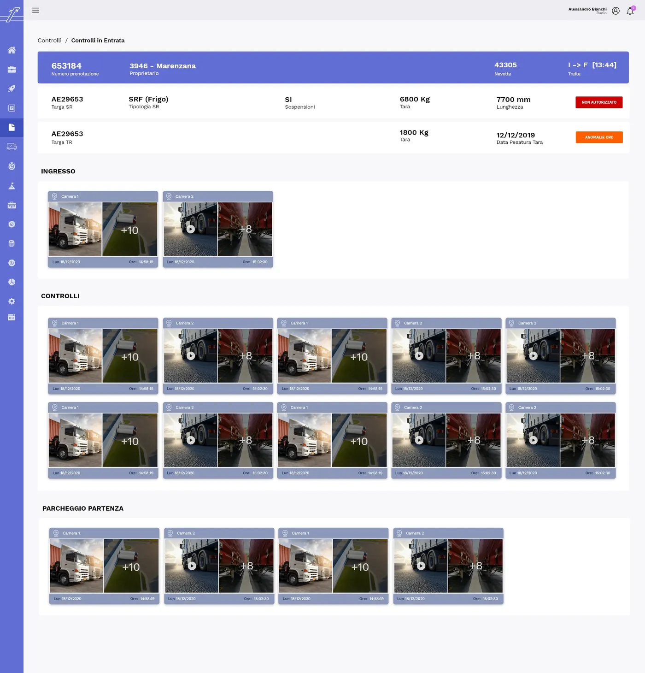Open the stopwatch icon in the sidebar
The image size is (645, 673).
12,166
